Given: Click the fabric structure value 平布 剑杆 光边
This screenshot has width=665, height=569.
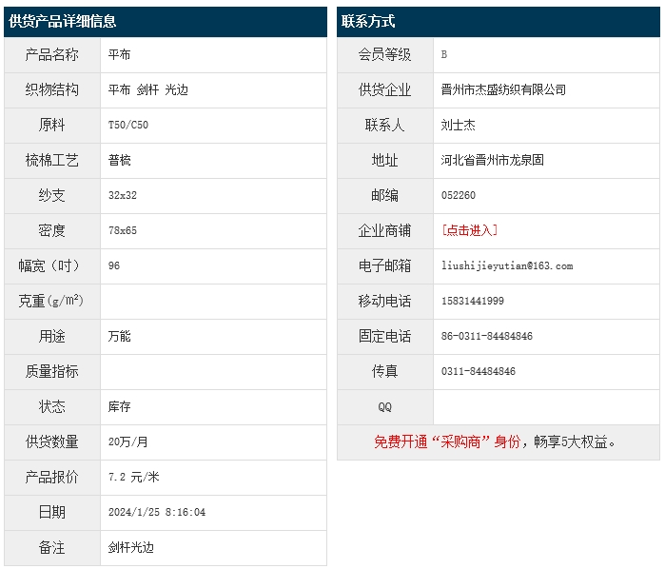Looking at the screenshot, I should tap(148, 89).
